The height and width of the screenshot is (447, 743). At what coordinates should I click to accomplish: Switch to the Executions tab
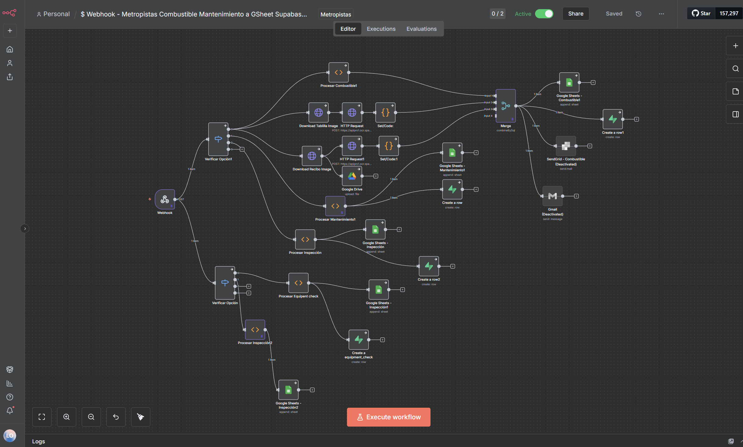(x=381, y=29)
